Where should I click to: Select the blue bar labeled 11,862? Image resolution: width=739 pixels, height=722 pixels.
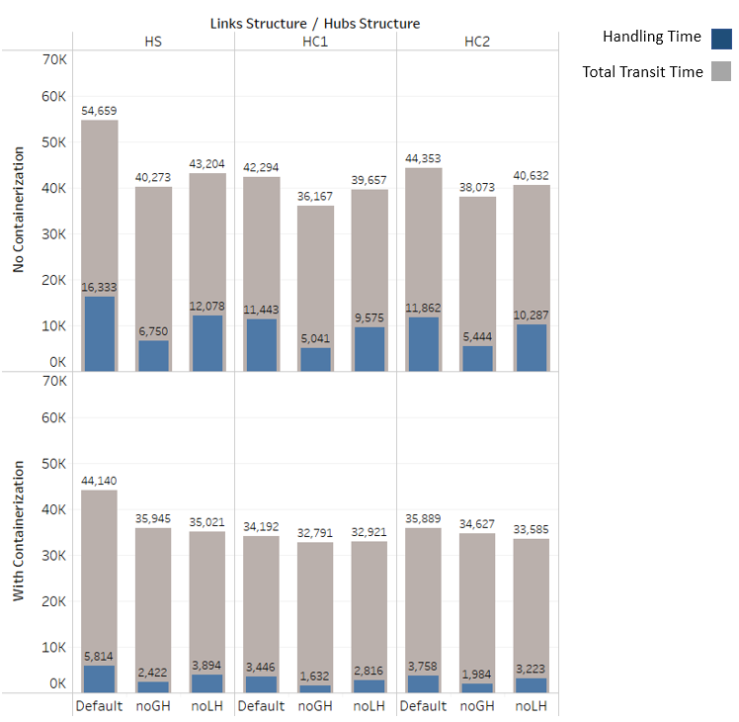click(424, 344)
